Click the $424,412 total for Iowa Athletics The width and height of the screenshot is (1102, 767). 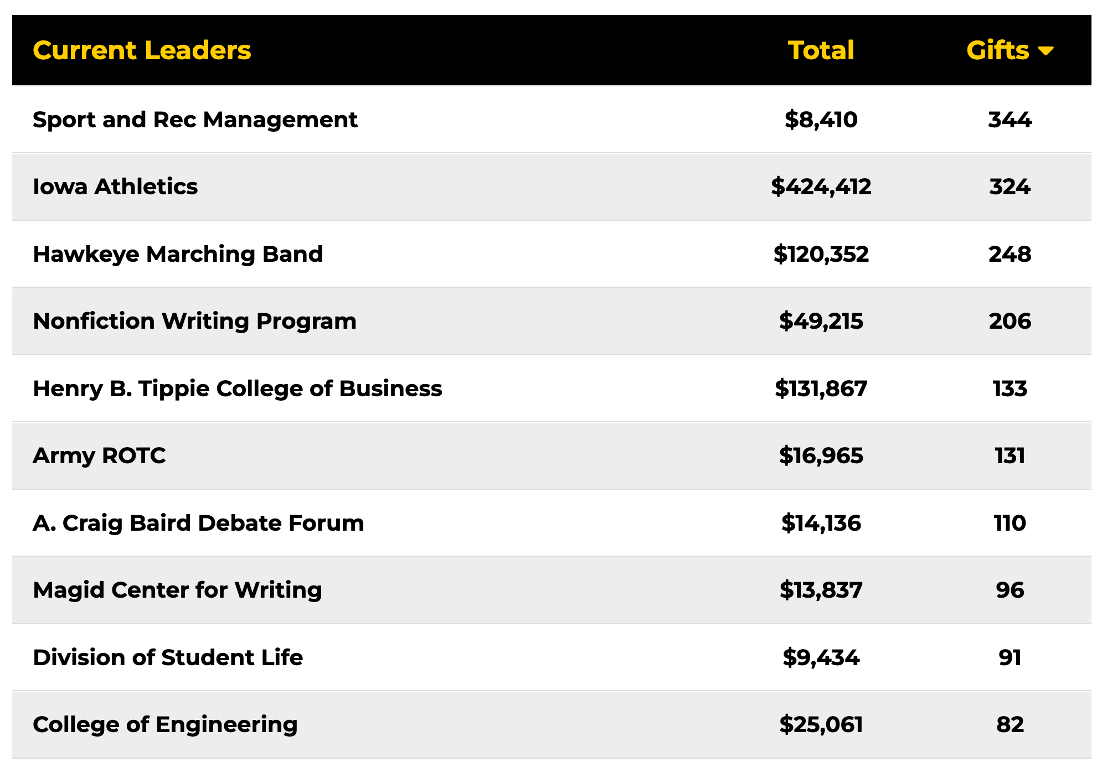click(821, 187)
